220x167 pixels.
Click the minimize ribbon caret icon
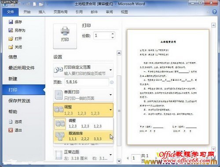click(x=208, y=12)
